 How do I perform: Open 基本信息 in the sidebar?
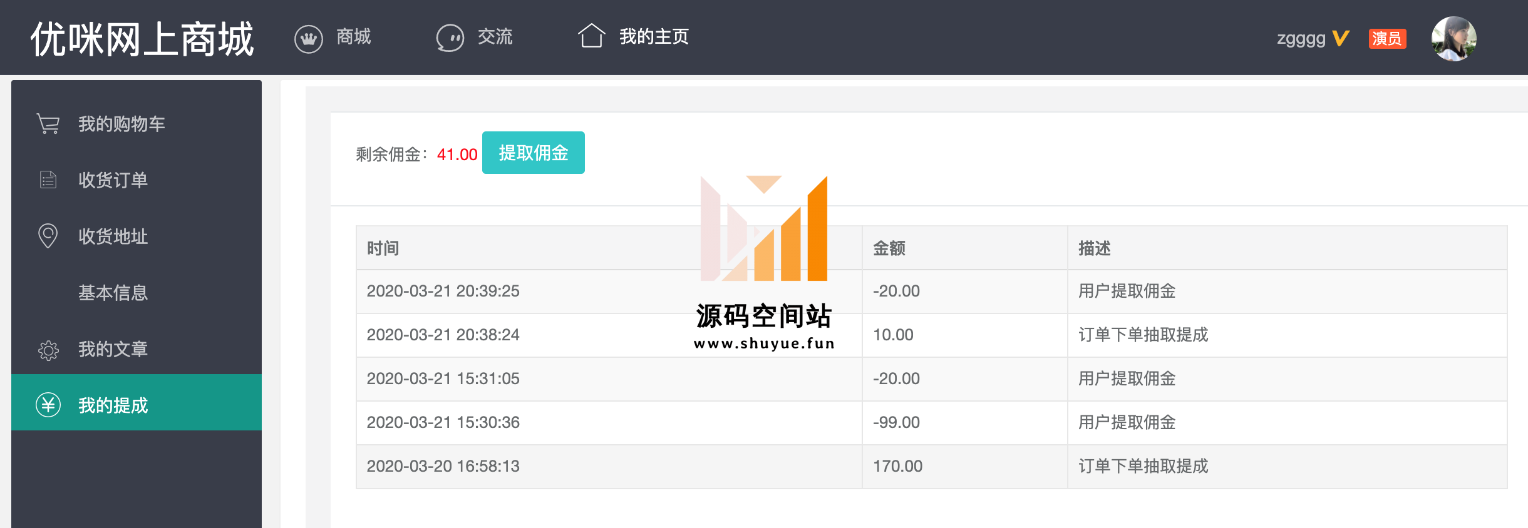click(x=137, y=293)
